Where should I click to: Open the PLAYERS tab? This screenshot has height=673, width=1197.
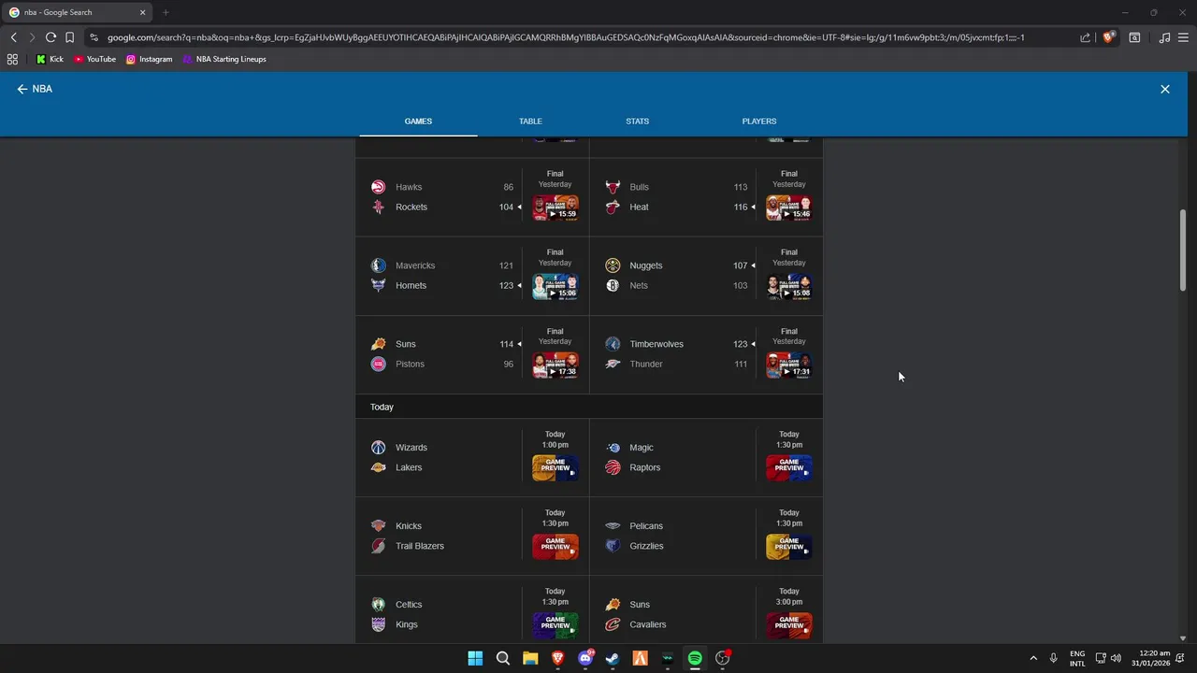[759, 121]
